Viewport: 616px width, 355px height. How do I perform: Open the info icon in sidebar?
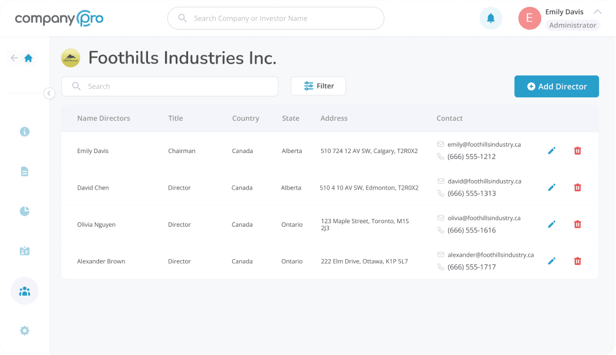coord(24,132)
